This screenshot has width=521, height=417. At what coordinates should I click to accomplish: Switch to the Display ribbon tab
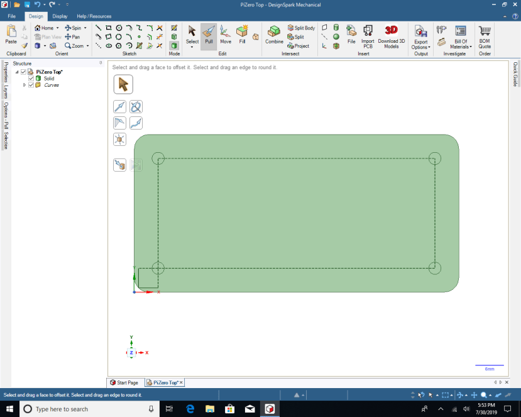tap(60, 16)
